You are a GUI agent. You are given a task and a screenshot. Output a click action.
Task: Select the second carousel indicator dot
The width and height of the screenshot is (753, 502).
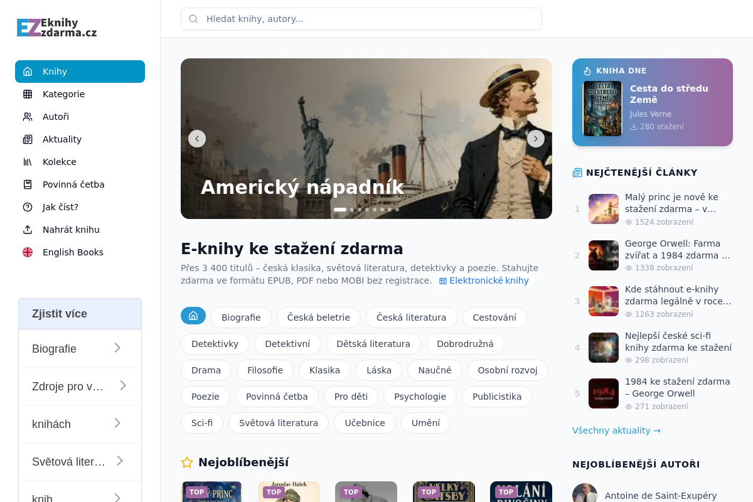352,210
